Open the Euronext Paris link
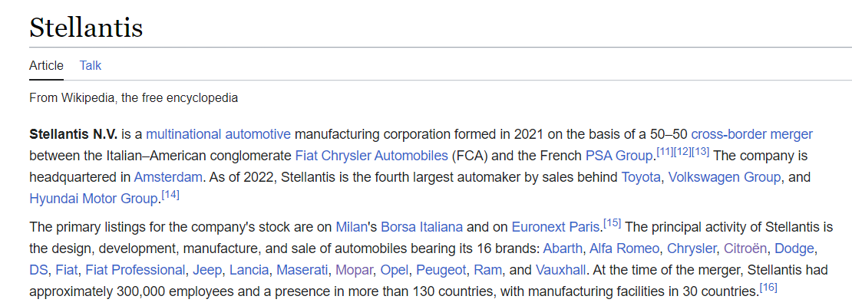The image size is (852, 306). pos(557,226)
